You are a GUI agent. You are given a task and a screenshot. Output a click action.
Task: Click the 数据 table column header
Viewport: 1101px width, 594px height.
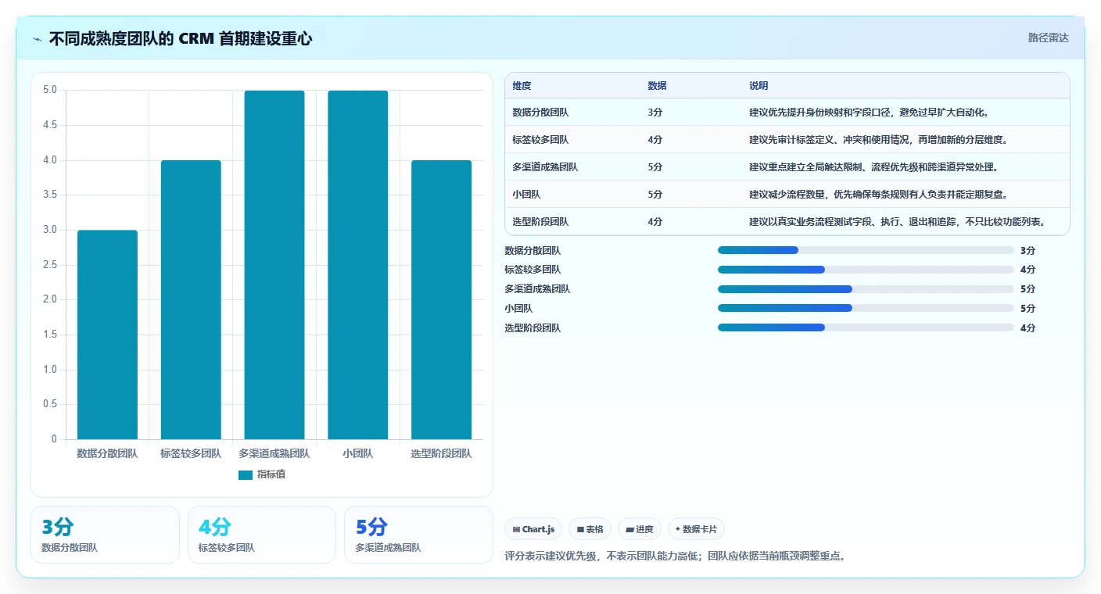(658, 85)
